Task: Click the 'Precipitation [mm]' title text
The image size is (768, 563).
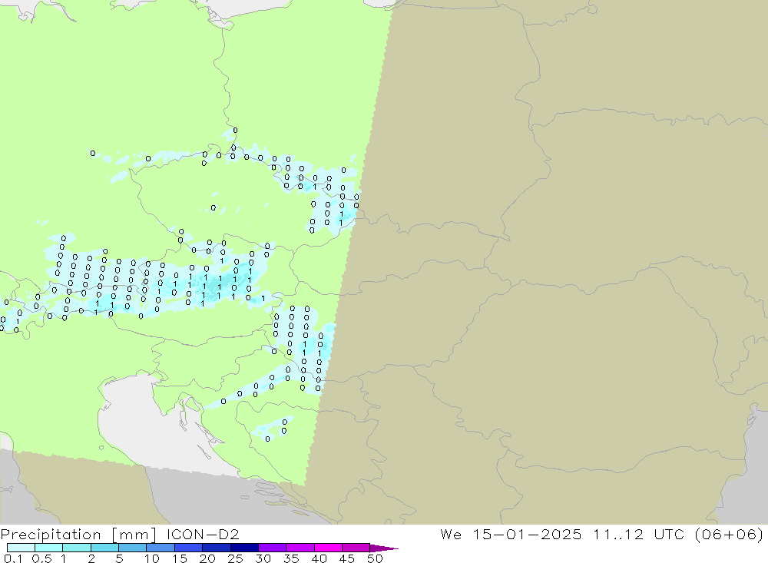Action: coord(78,535)
